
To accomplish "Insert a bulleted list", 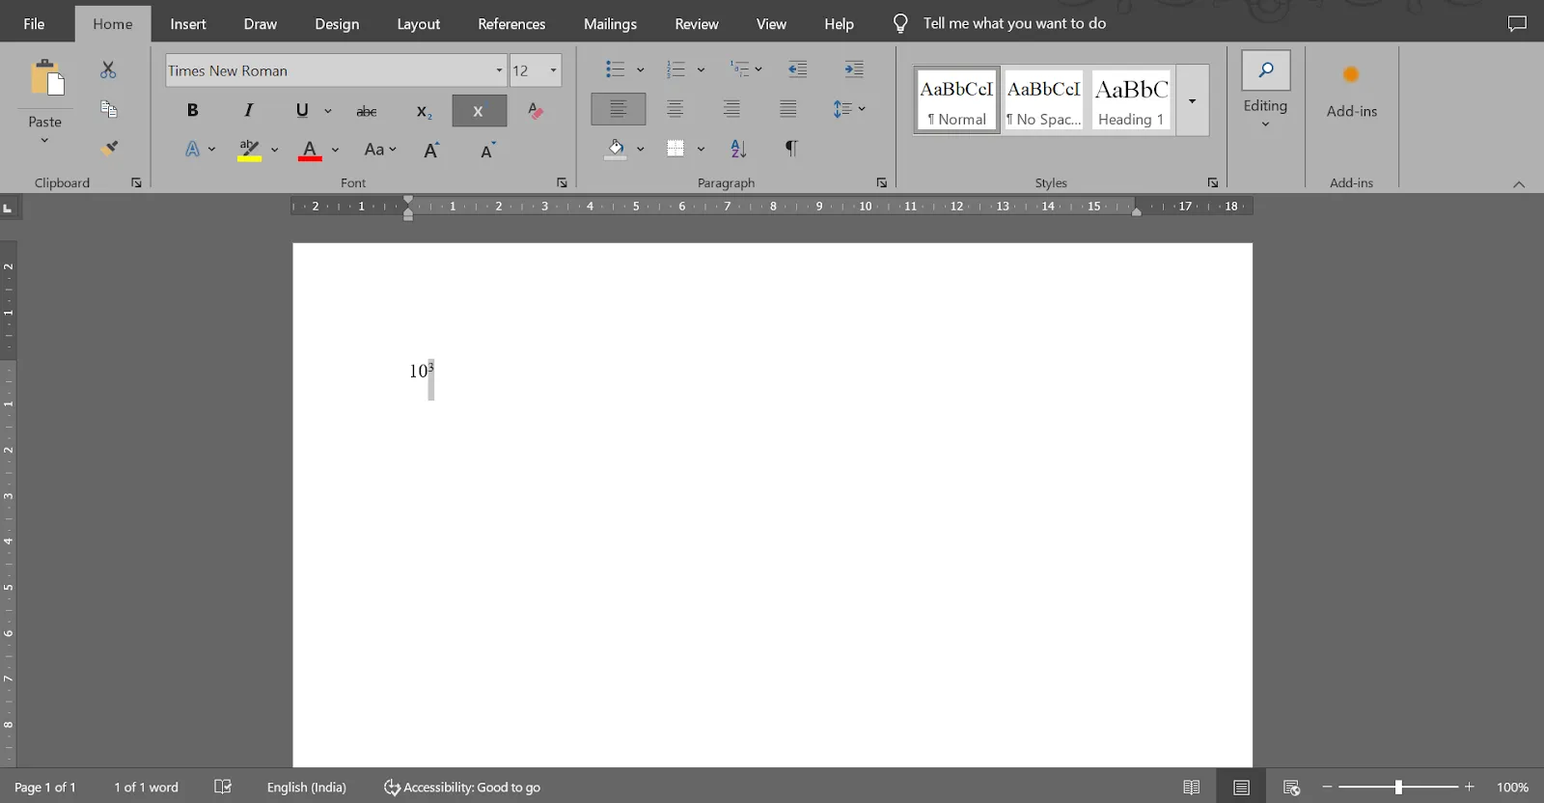I will click(x=615, y=69).
